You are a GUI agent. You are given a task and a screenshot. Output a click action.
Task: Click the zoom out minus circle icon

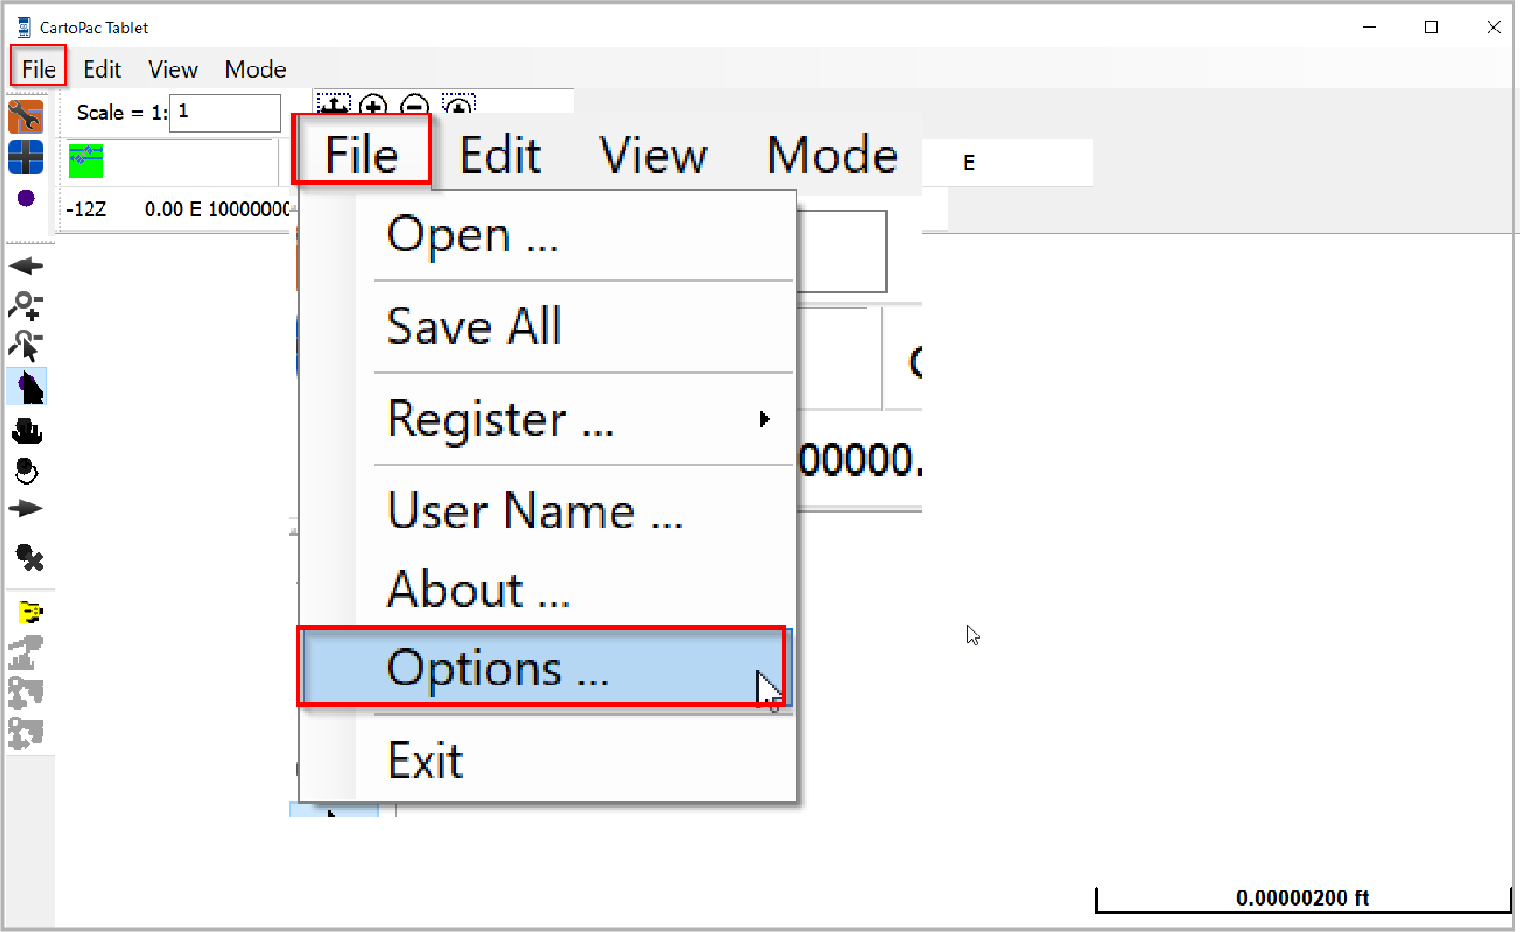coord(415,104)
